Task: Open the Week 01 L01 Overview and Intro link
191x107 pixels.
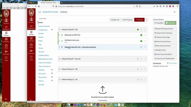Action: (x=80, y=47)
